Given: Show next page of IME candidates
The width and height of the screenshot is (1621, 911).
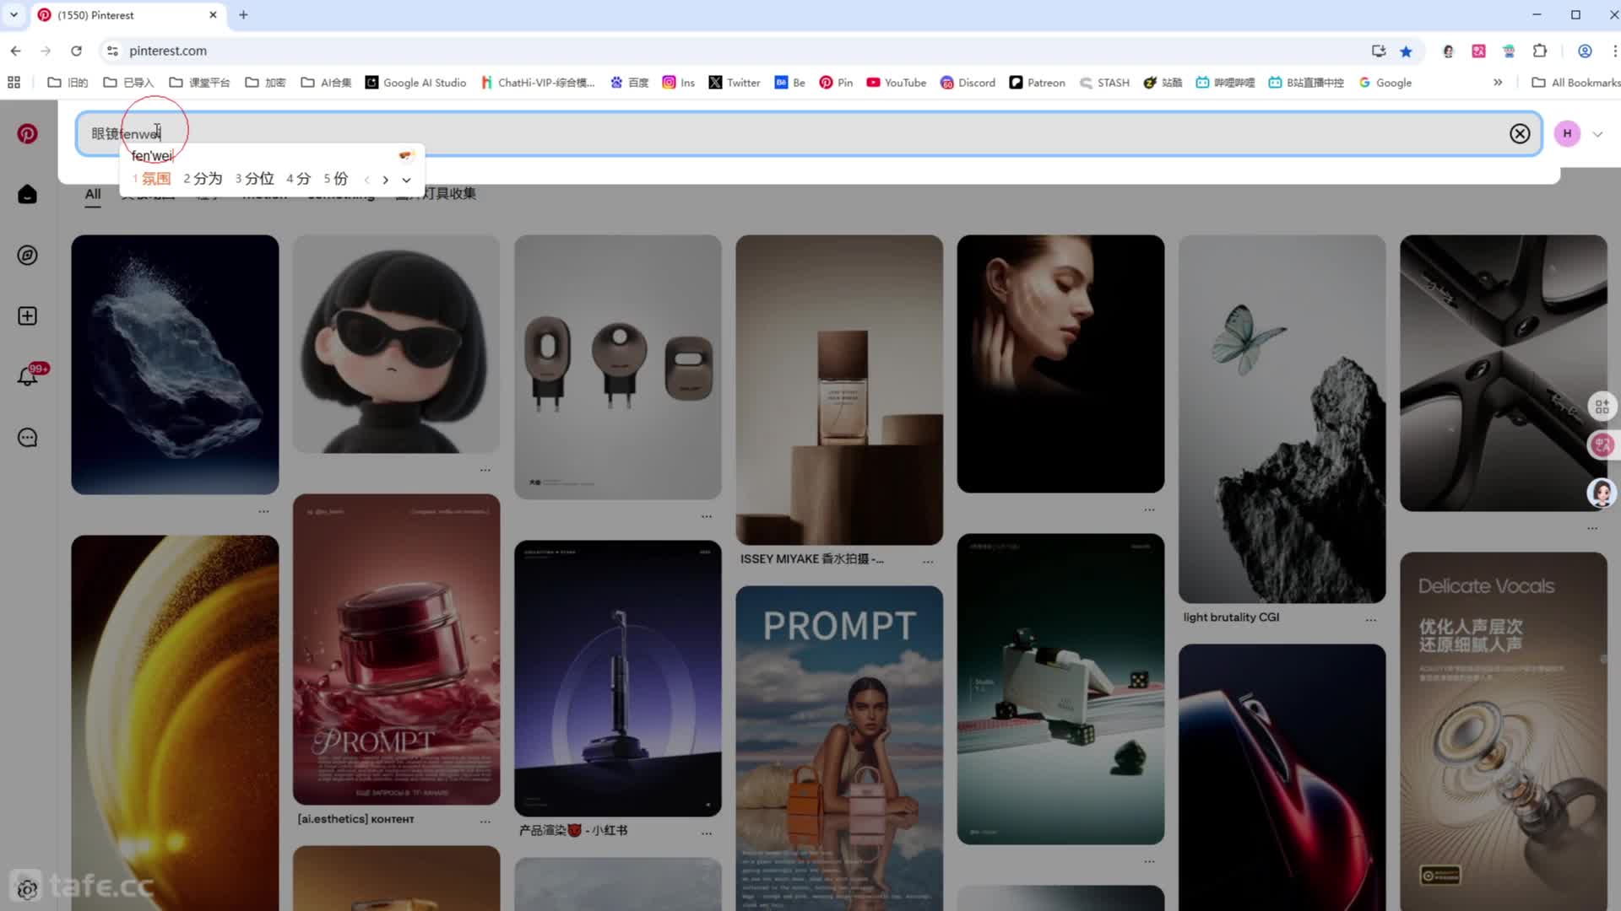Looking at the screenshot, I should [x=386, y=180].
